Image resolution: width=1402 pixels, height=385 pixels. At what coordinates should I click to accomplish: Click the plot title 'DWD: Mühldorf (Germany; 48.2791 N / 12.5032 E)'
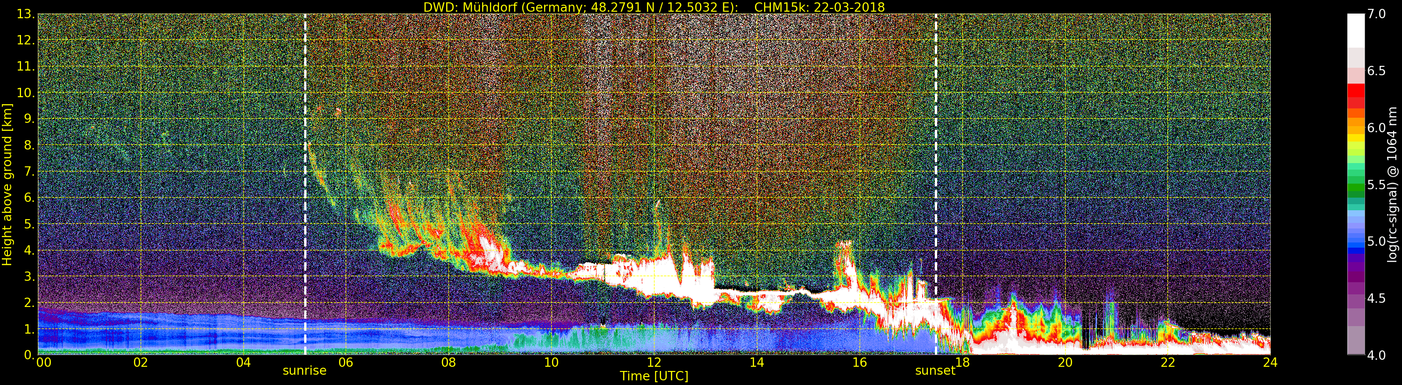581,7
